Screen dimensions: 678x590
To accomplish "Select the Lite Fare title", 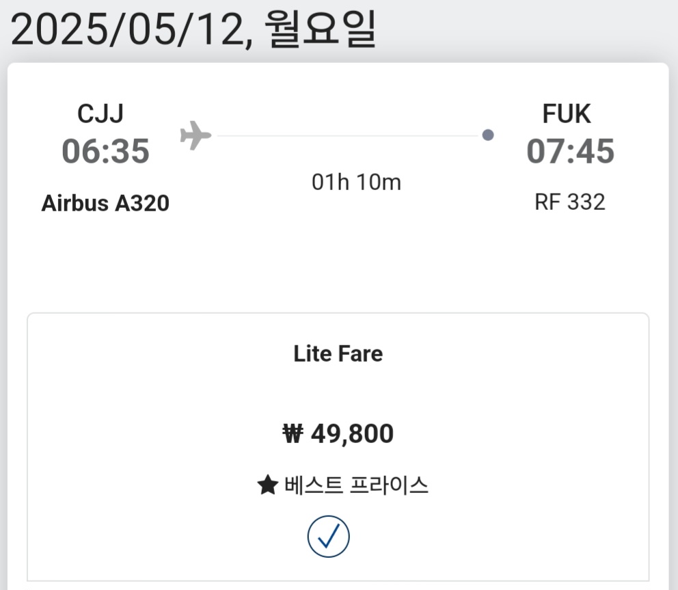I will coord(338,353).
